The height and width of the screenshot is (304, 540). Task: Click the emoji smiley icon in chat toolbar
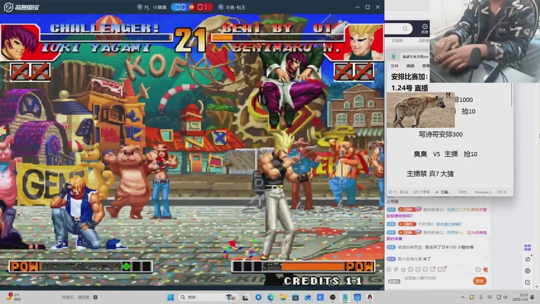click(389, 270)
